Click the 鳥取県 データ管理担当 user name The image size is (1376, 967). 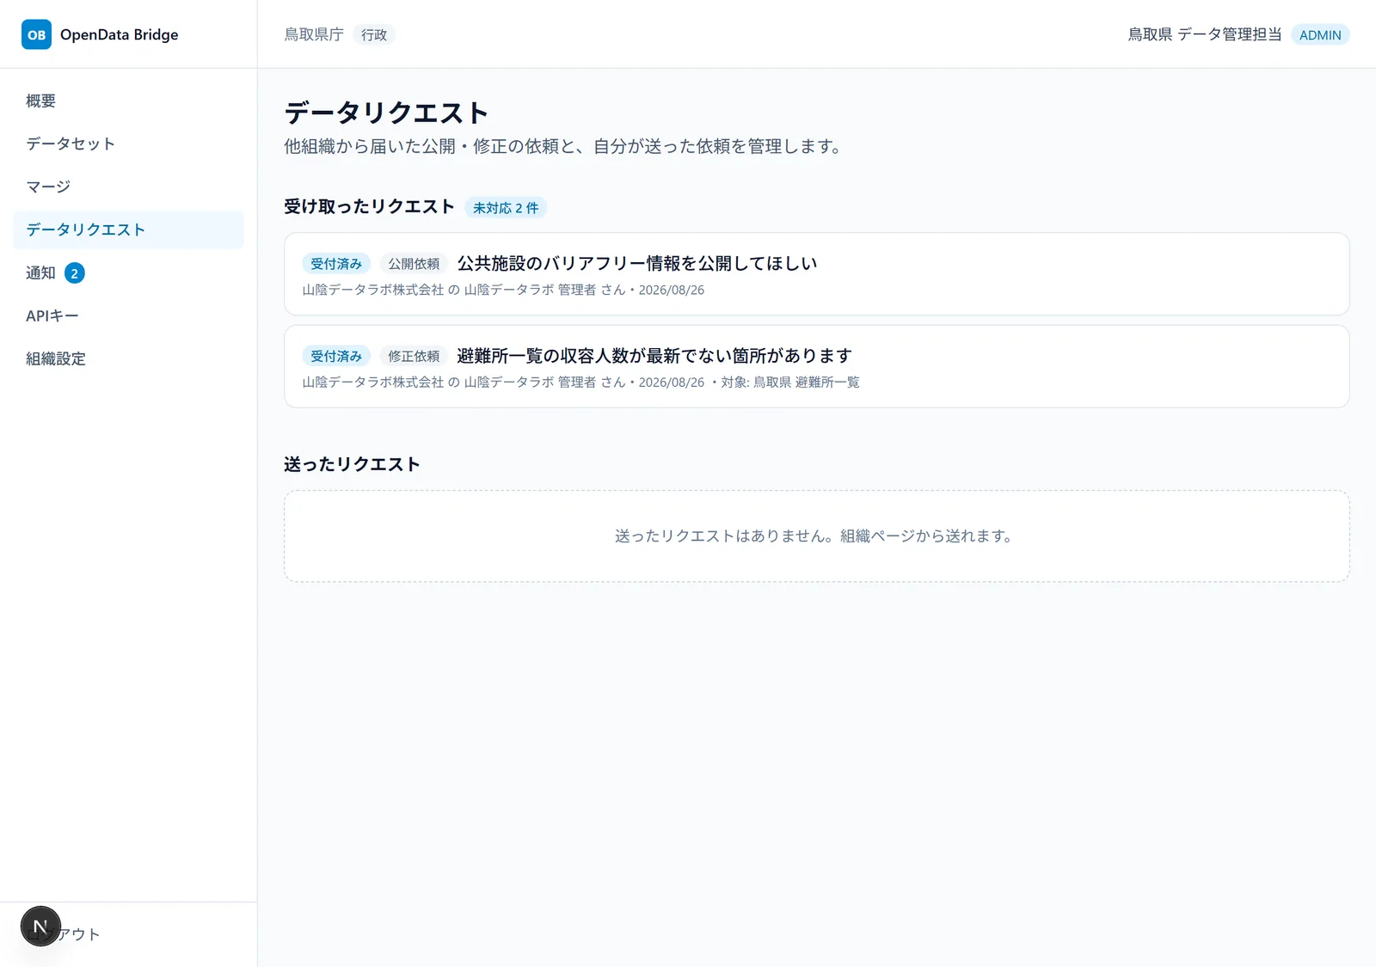coord(1205,34)
